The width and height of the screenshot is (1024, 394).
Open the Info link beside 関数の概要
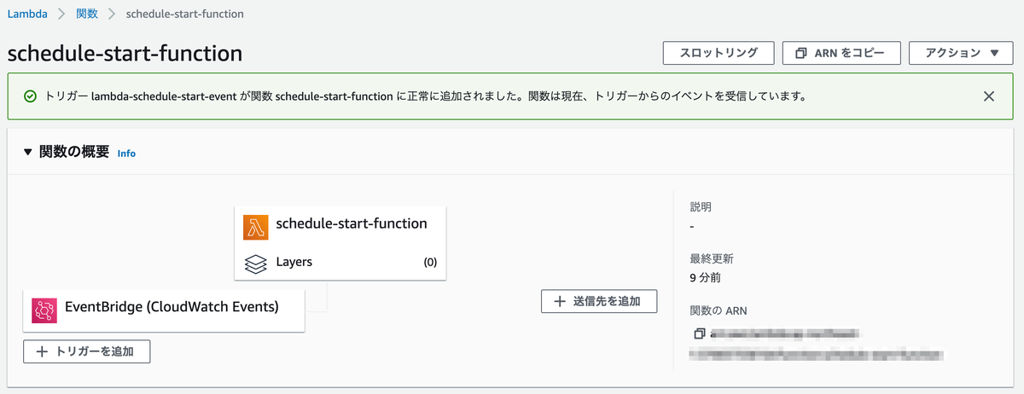point(126,154)
